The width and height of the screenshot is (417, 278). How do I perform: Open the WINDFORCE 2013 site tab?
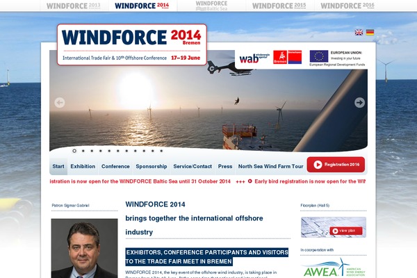point(74,6)
